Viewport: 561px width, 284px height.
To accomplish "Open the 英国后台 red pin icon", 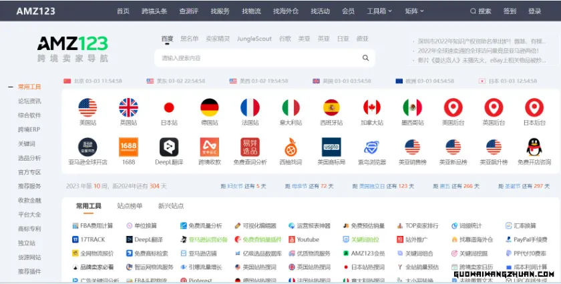I will [x=494, y=107].
